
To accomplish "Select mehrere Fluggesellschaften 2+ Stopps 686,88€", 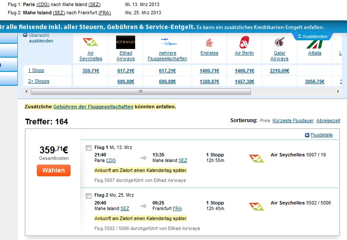I will click(167, 81).
